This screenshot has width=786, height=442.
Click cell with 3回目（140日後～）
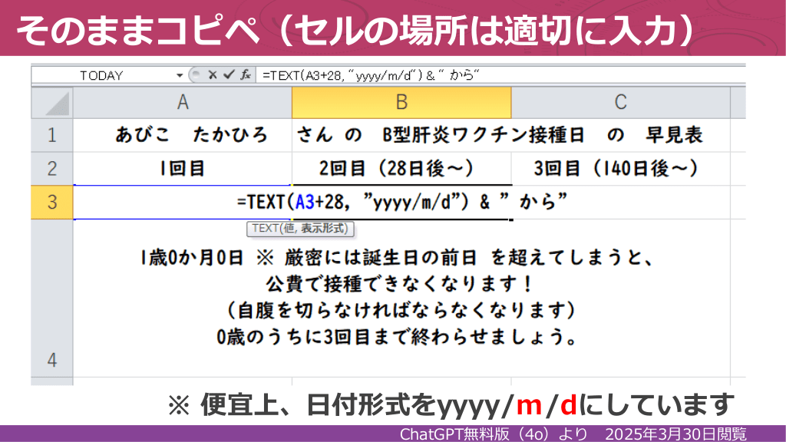point(620,169)
